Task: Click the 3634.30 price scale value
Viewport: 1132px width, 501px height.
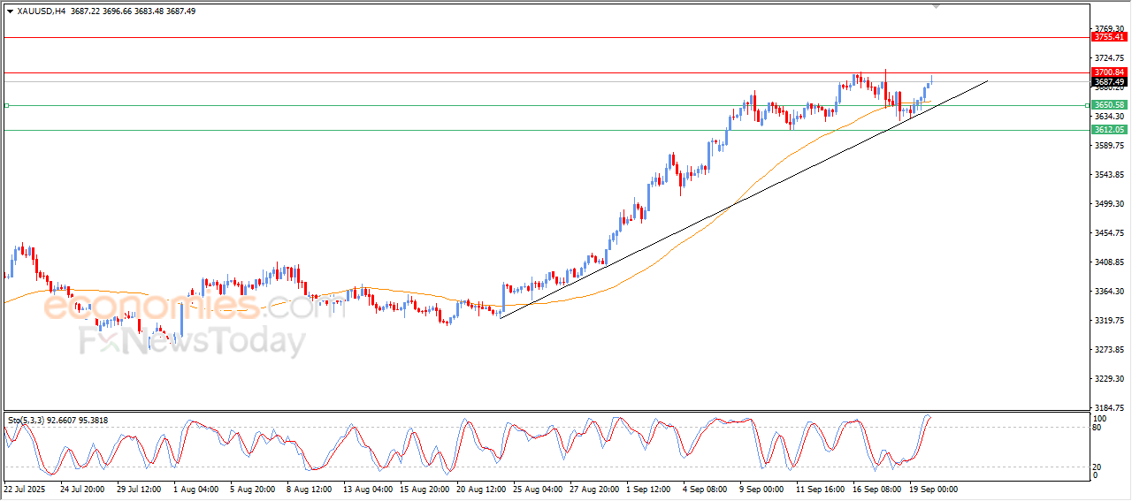Action: point(1109,117)
